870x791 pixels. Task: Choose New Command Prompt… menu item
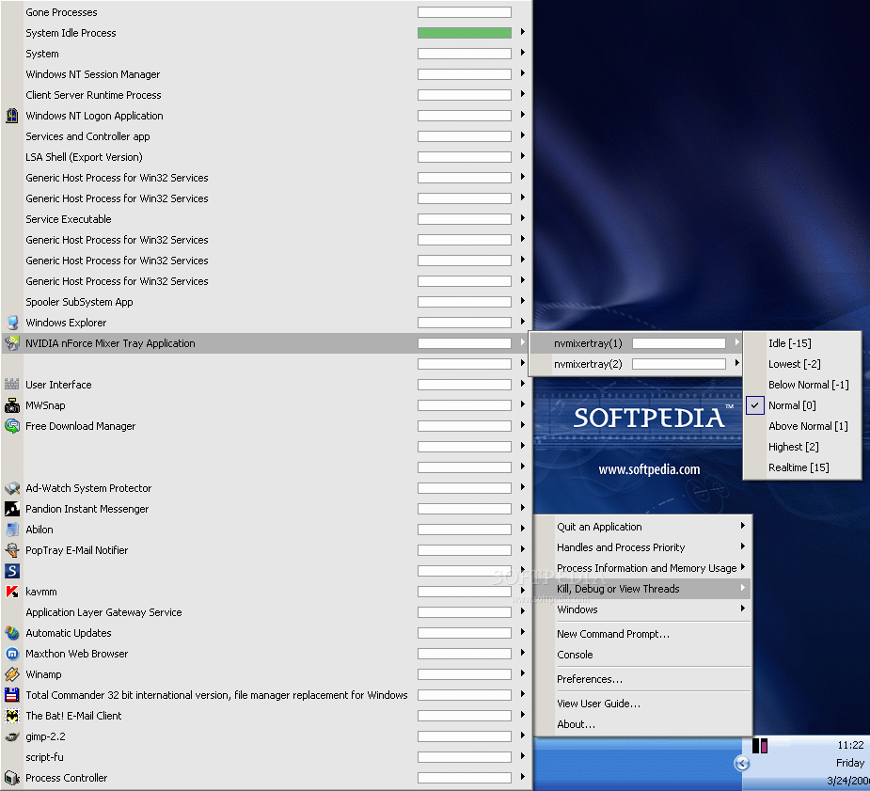tap(642, 634)
